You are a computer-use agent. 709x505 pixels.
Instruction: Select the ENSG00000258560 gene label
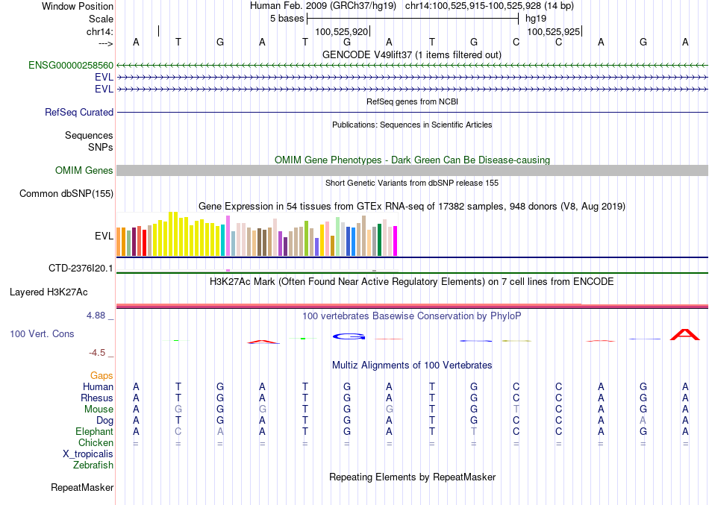pos(71,65)
